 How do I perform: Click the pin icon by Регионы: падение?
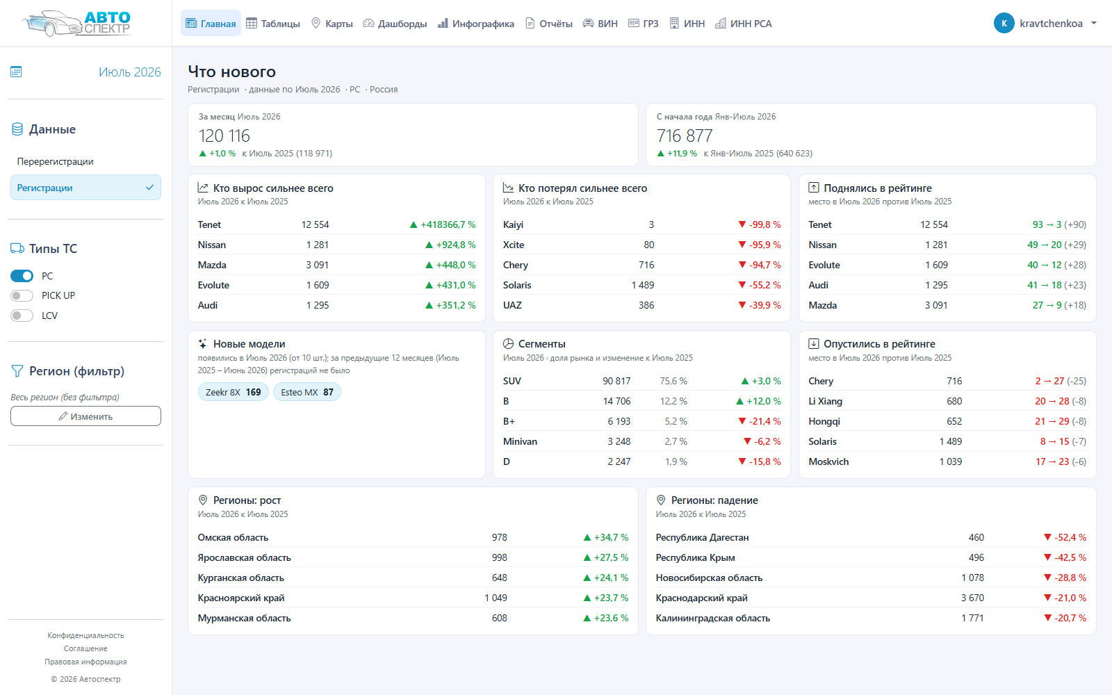click(661, 500)
